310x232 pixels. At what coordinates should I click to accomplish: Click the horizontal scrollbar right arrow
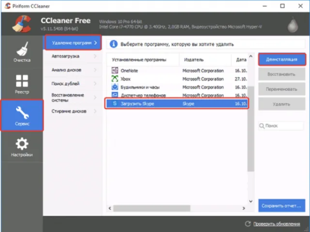tap(244, 208)
